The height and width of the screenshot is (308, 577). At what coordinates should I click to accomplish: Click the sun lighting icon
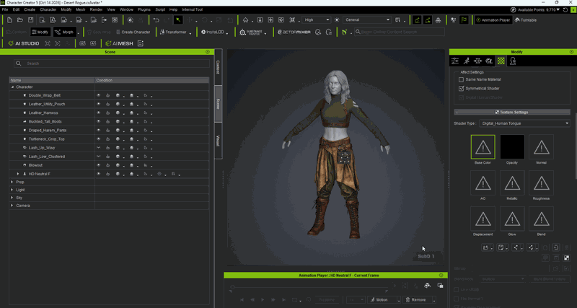coord(337,20)
